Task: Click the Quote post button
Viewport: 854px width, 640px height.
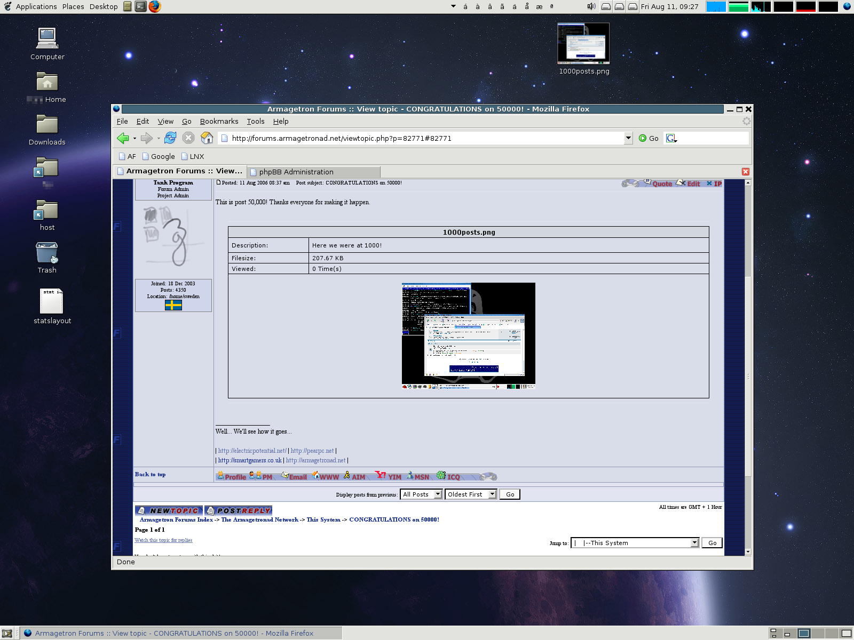Action: click(x=658, y=183)
